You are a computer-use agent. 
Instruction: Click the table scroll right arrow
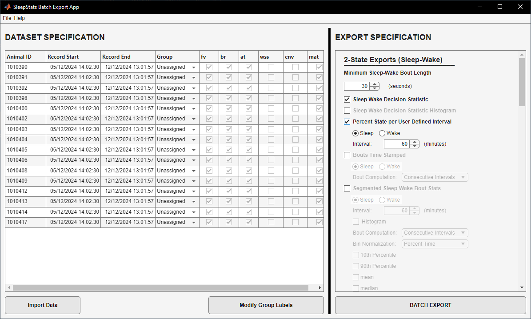(319, 288)
